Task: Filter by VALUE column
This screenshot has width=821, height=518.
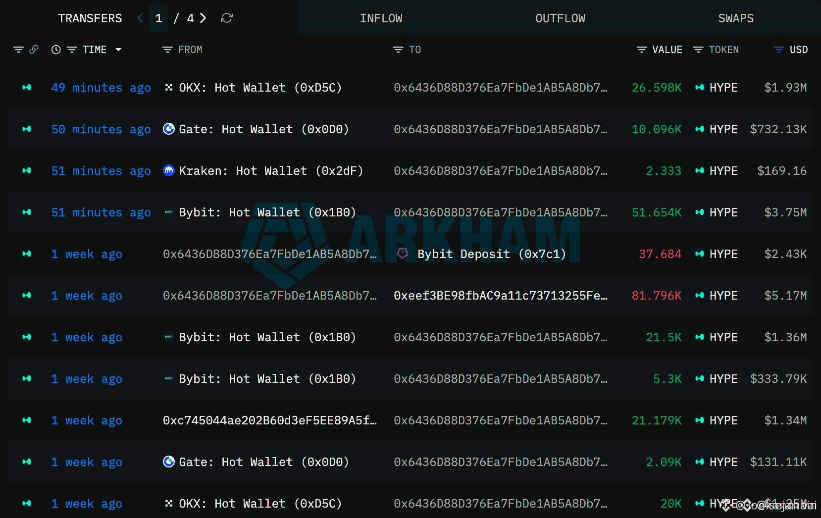Action: [642, 50]
